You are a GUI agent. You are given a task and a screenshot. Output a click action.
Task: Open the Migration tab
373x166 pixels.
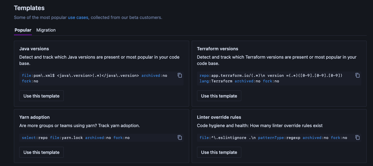point(46,30)
